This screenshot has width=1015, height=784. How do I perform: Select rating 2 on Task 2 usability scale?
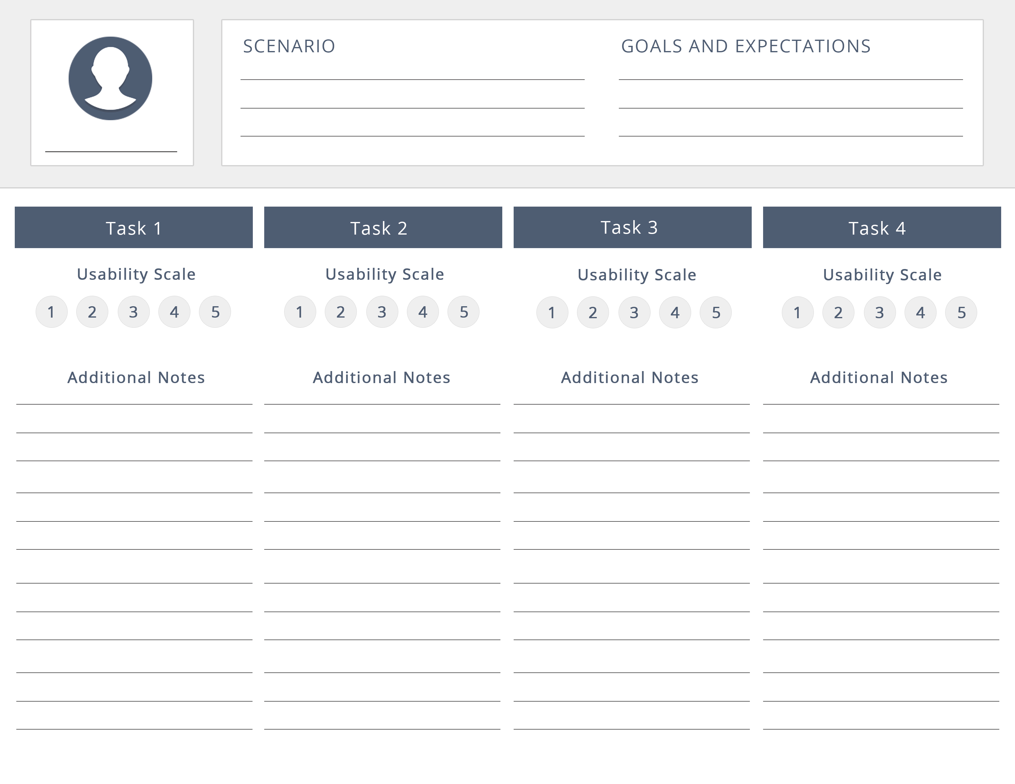tap(341, 312)
